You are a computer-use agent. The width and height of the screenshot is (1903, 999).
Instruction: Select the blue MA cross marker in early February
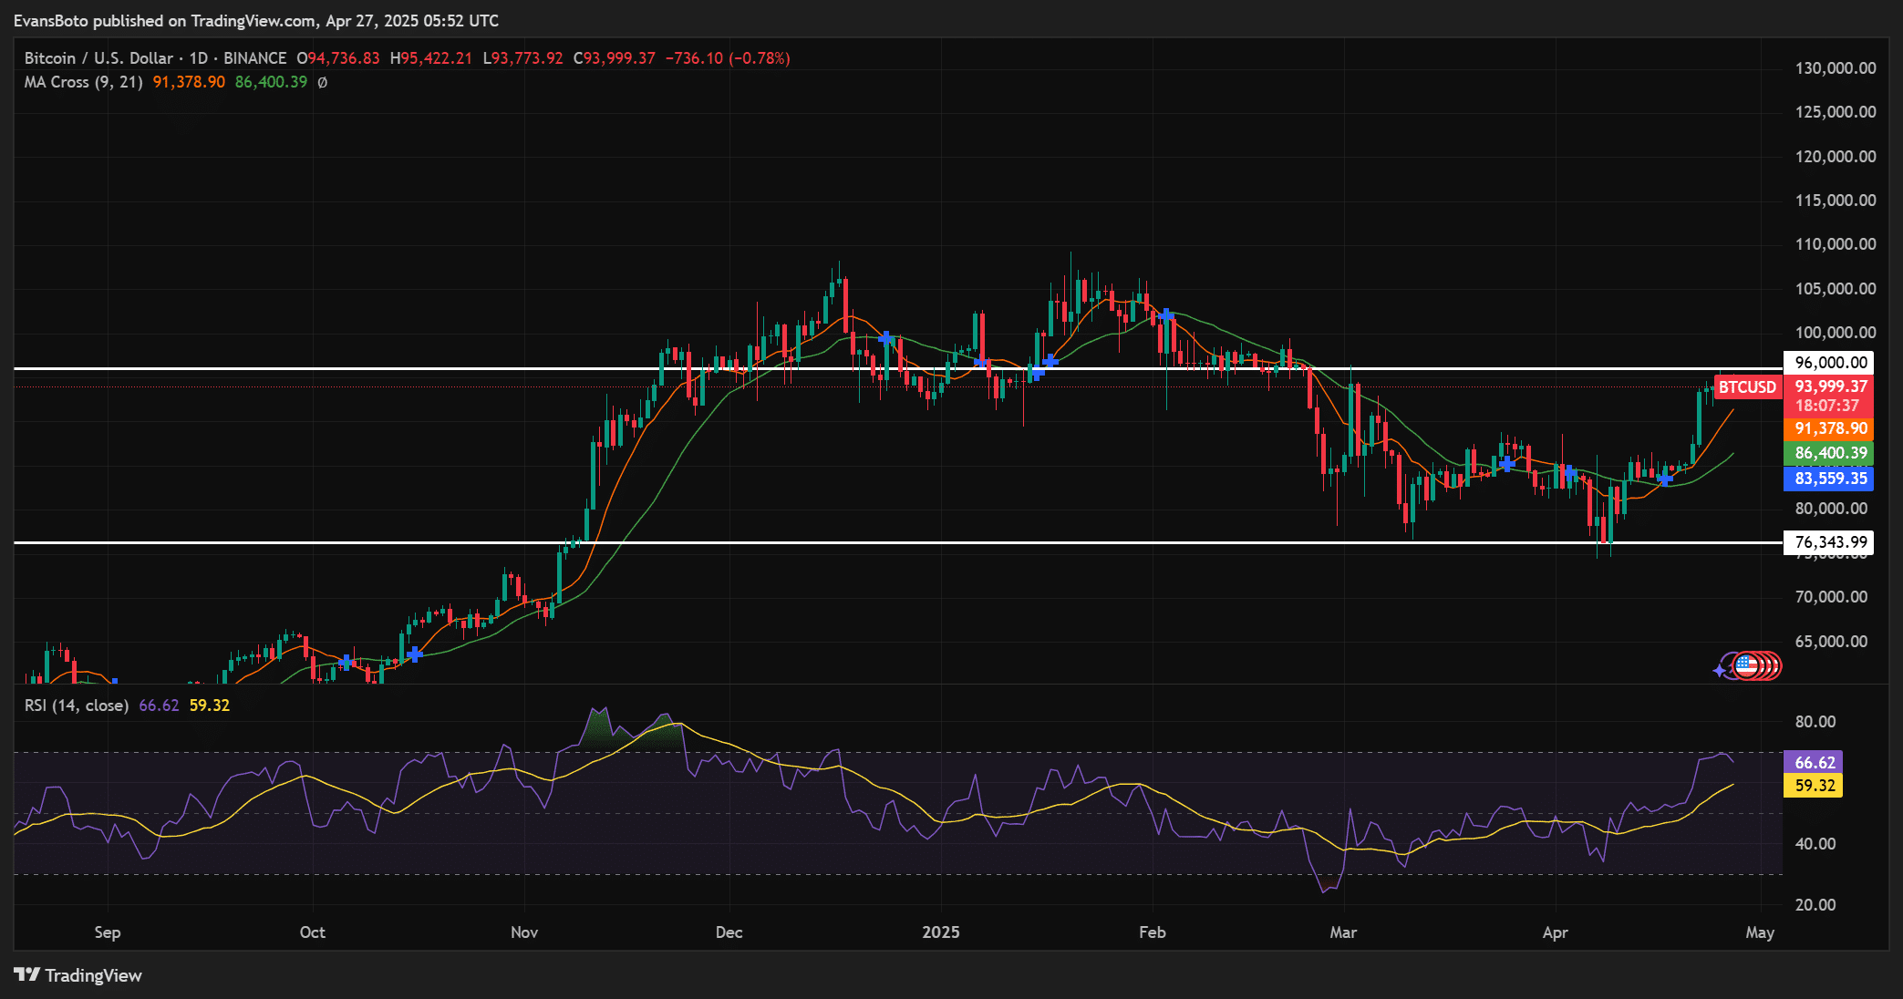tap(1164, 315)
